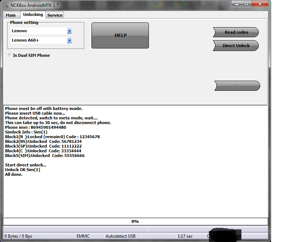
Task: Click the Phone imei line in the log
Action: (x=35, y=127)
